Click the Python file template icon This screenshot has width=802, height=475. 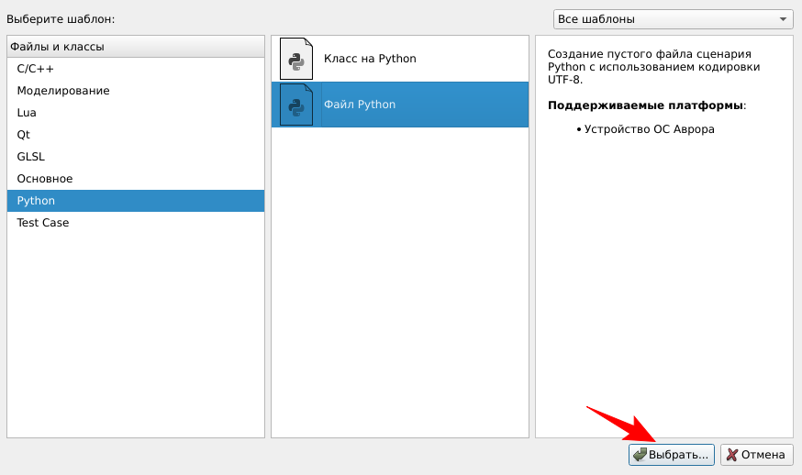tap(296, 105)
